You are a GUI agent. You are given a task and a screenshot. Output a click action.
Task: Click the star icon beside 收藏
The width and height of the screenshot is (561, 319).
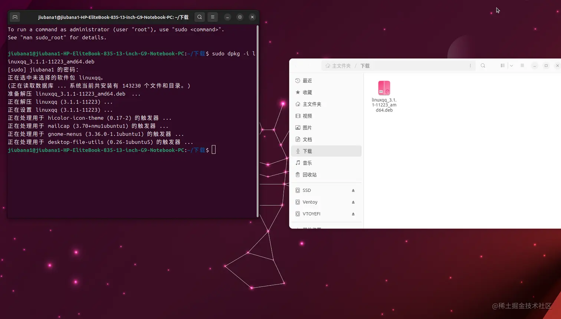pyautogui.click(x=298, y=92)
